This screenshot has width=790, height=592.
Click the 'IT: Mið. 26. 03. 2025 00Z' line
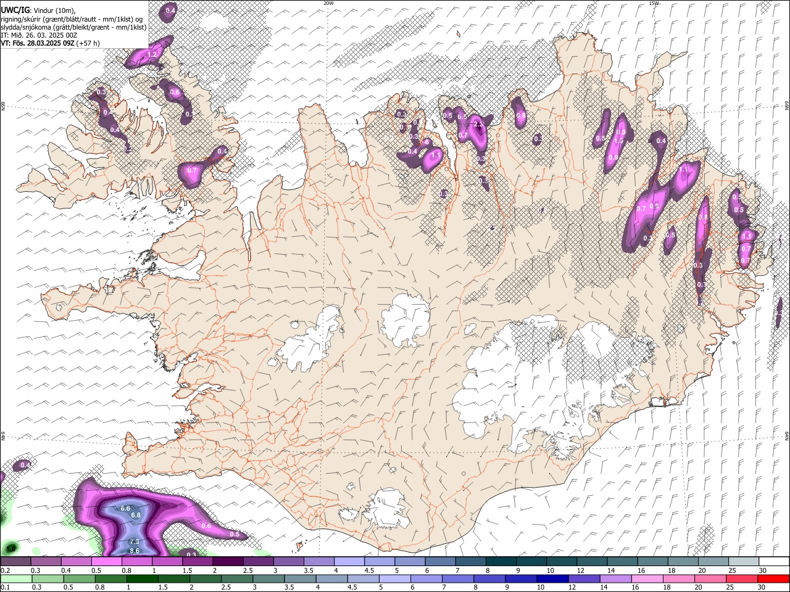pyautogui.click(x=39, y=35)
